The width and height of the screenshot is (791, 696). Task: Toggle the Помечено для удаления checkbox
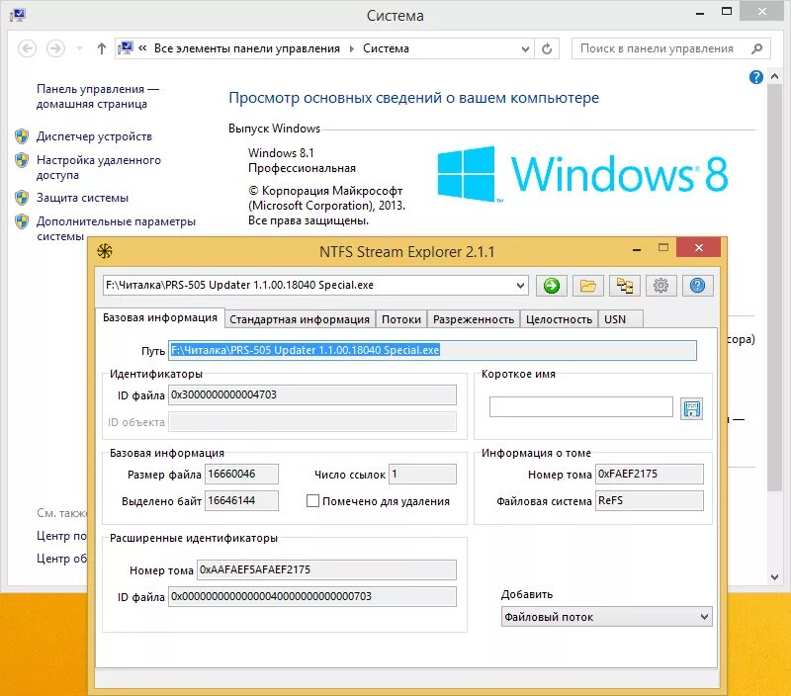[x=312, y=501]
